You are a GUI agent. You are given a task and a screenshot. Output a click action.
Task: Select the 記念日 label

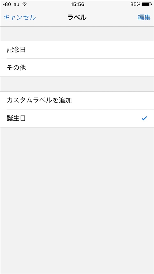(x=77, y=50)
